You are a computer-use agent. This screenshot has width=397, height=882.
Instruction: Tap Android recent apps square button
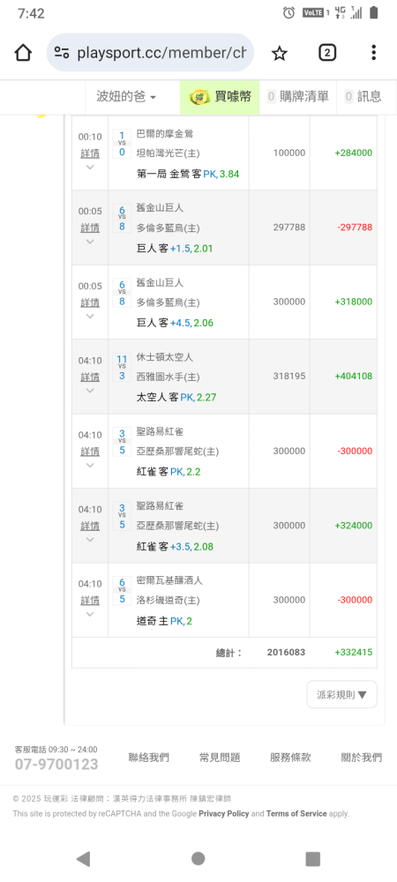click(x=312, y=858)
